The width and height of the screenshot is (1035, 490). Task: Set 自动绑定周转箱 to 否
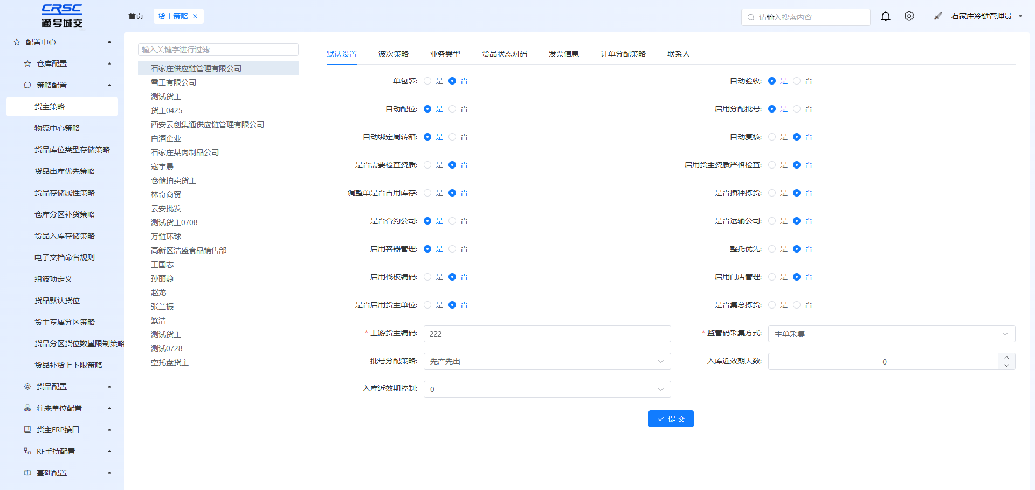pyautogui.click(x=452, y=137)
